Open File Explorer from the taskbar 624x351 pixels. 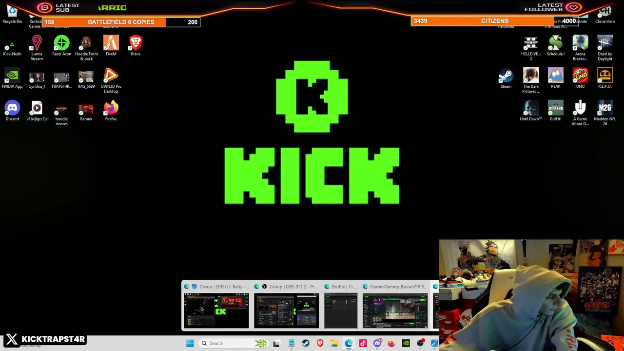coord(334,343)
